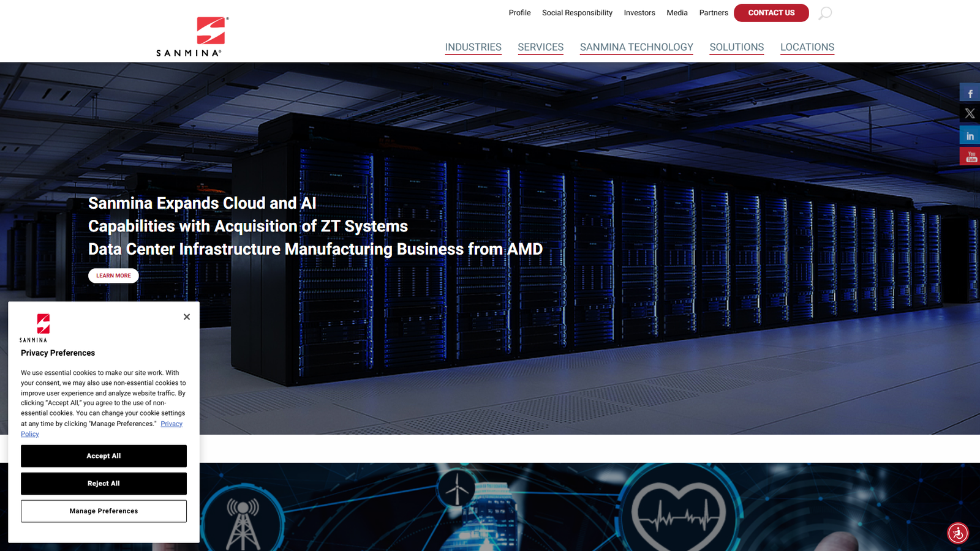Go to the Investors page

coord(639,13)
